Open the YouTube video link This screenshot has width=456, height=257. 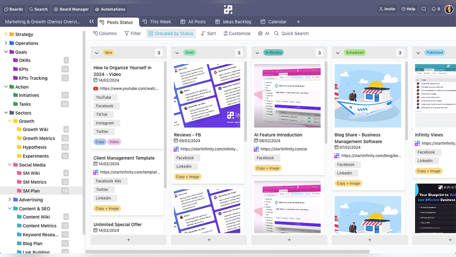[x=129, y=89]
